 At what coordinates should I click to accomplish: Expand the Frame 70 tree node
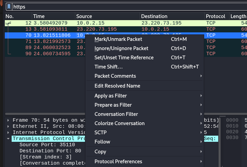point(9,120)
